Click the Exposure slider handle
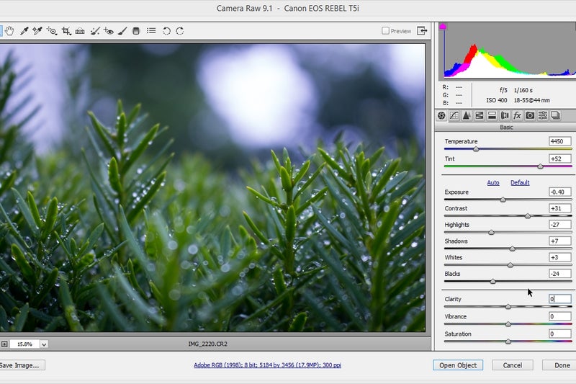576x384 pixels. (503, 200)
